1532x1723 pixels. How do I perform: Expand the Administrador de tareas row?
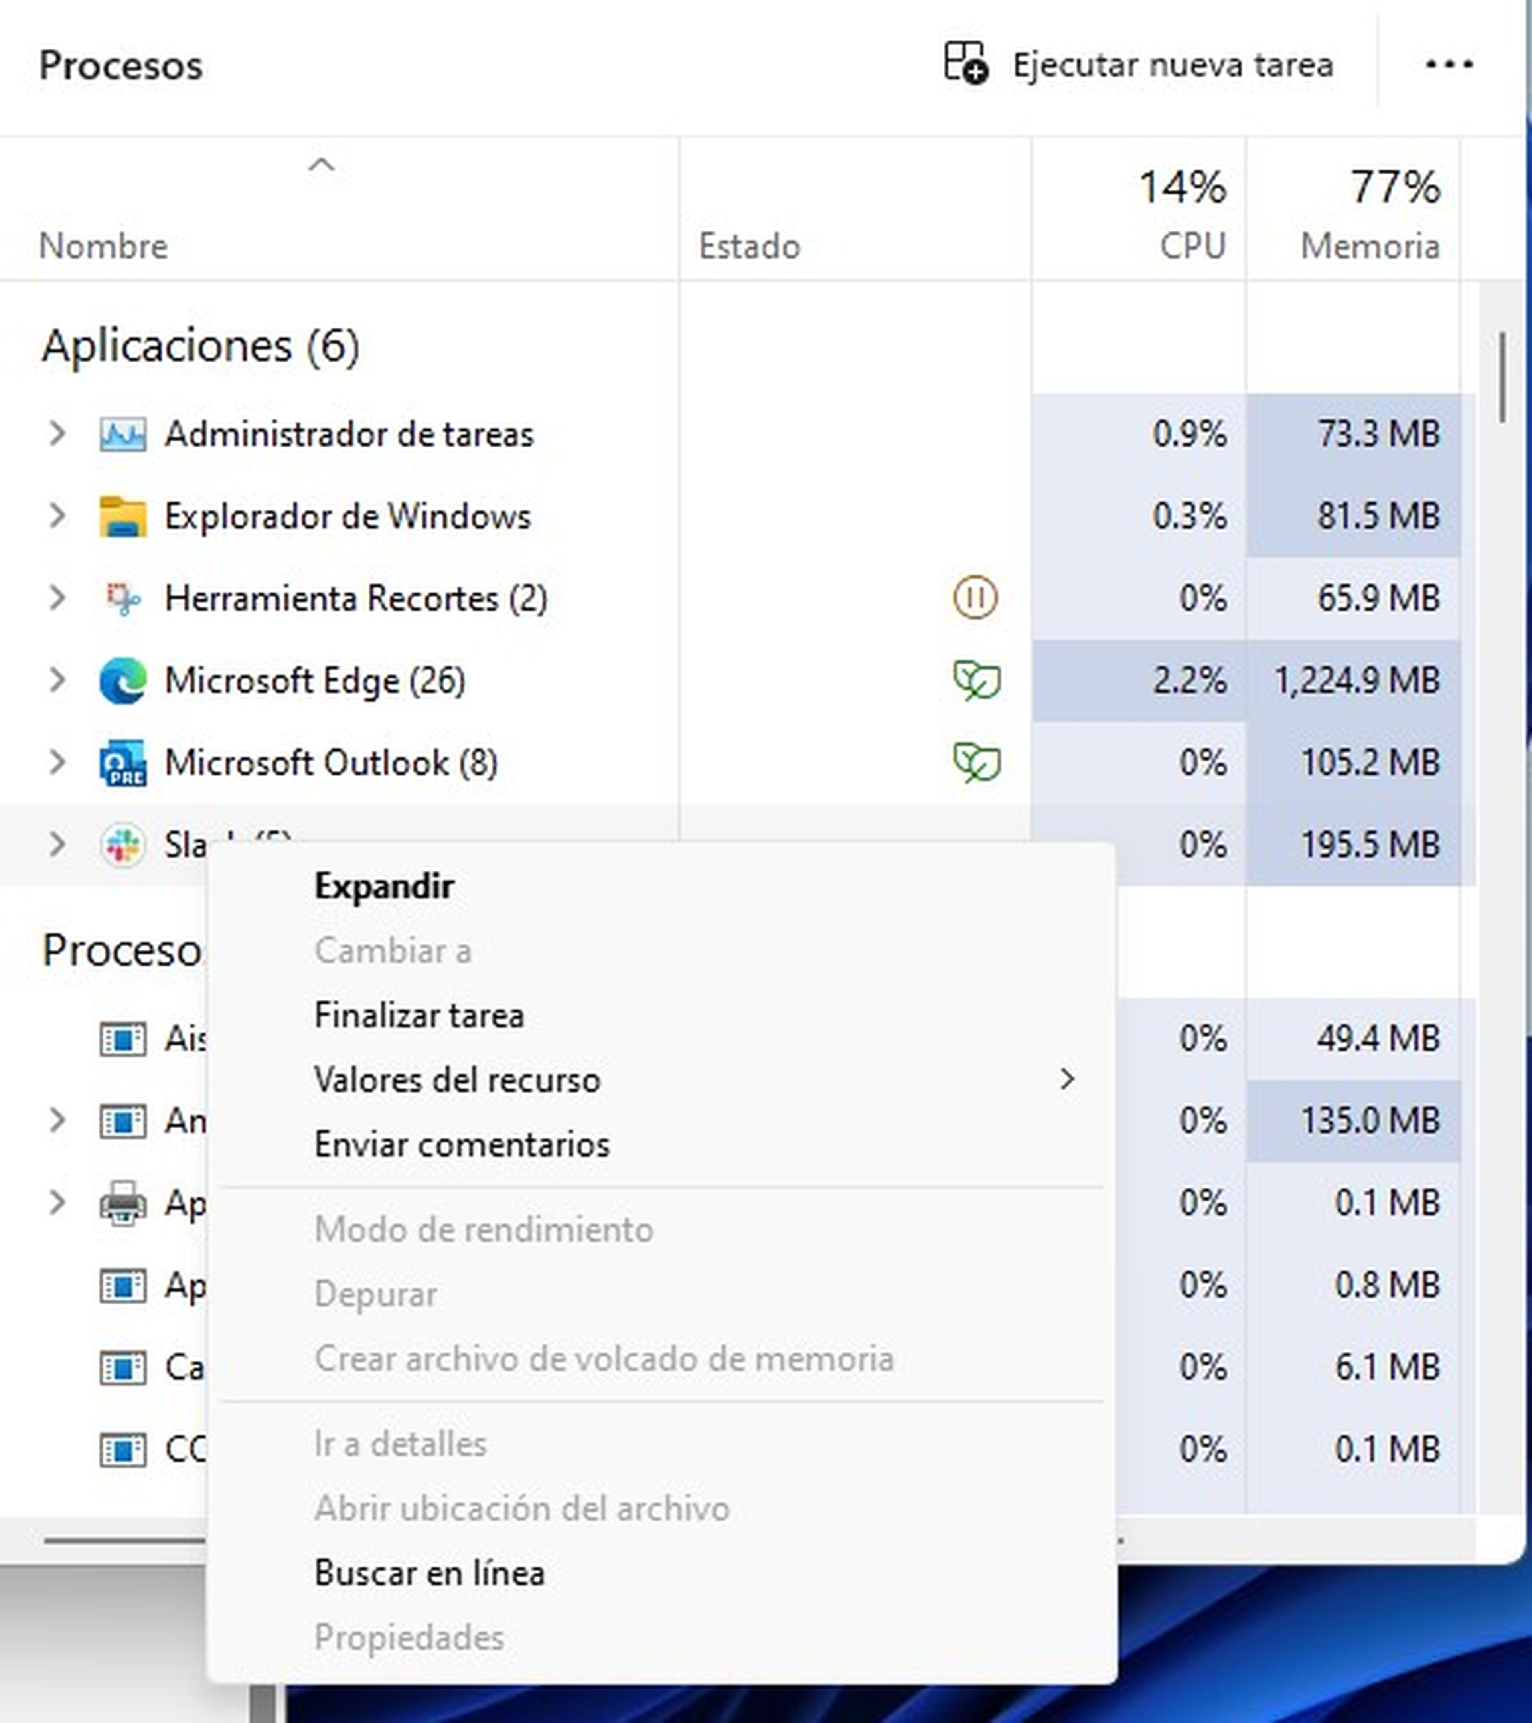[x=57, y=433]
